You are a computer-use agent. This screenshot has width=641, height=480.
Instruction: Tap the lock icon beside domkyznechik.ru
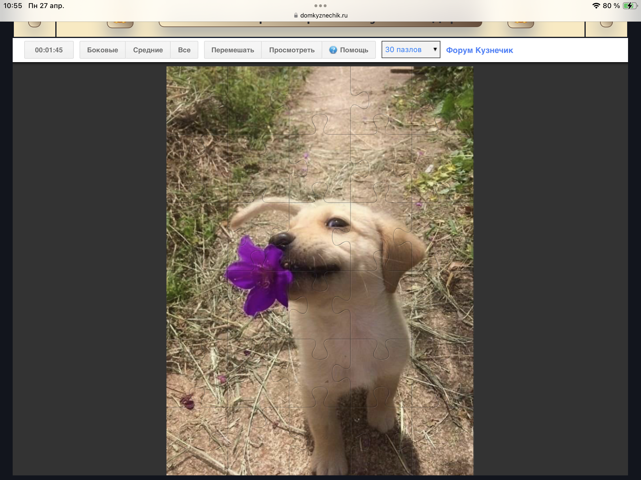[296, 15]
